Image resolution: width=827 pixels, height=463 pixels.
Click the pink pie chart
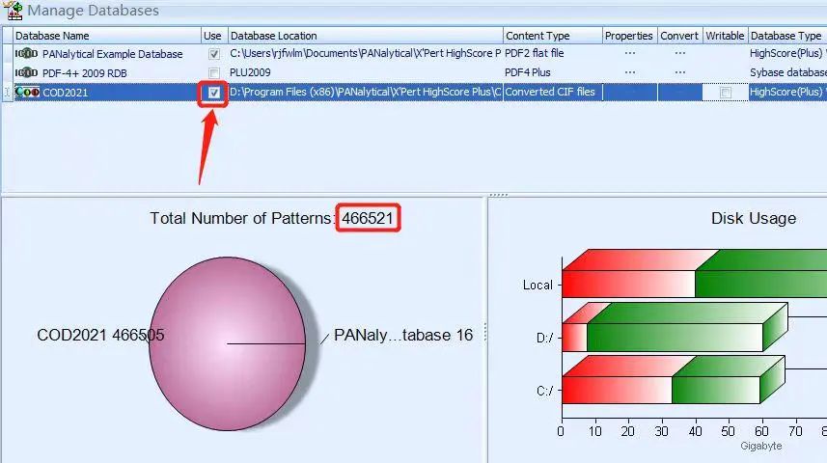(x=228, y=343)
